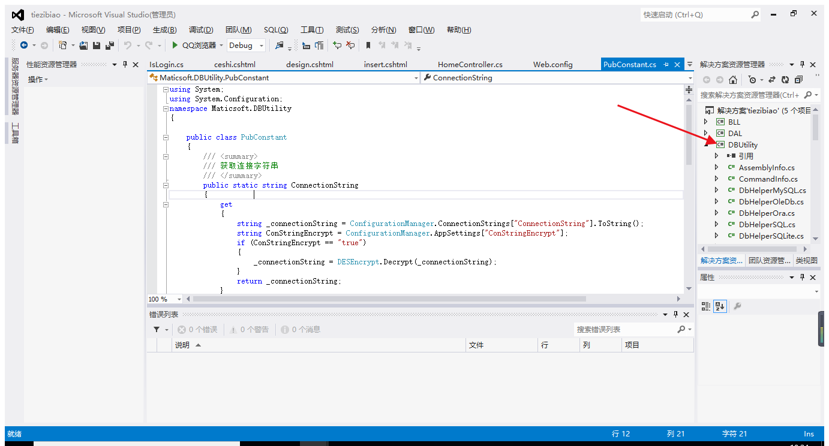Image resolution: width=829 pixels, height=446 pixels.
Task: Open the 服务器资源管理器 side tab
Action: click(15, 86)
